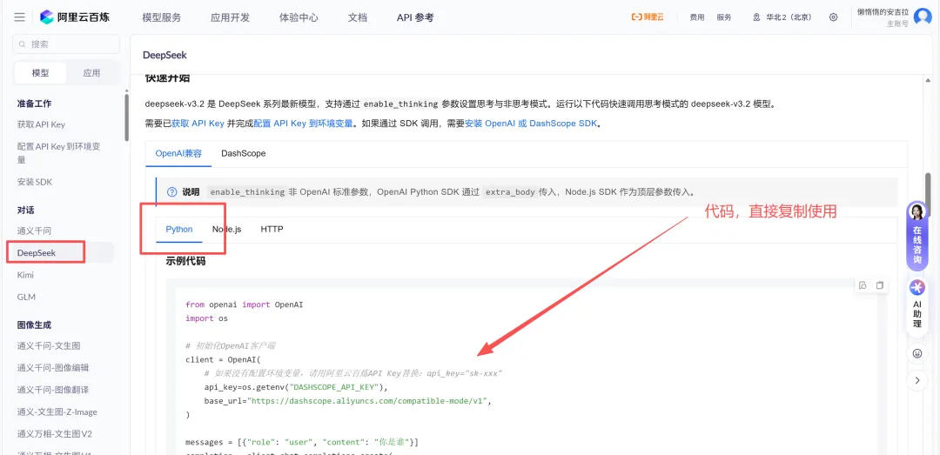
Task: Click the 说明 info question-mark icon
Action: click(172, 192)
